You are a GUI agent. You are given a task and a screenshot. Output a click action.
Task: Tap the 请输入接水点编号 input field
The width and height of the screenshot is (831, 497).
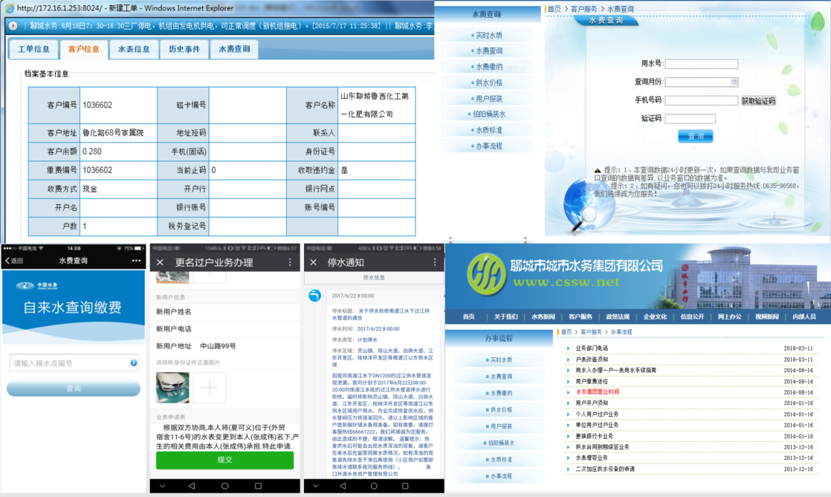[74, 363]
